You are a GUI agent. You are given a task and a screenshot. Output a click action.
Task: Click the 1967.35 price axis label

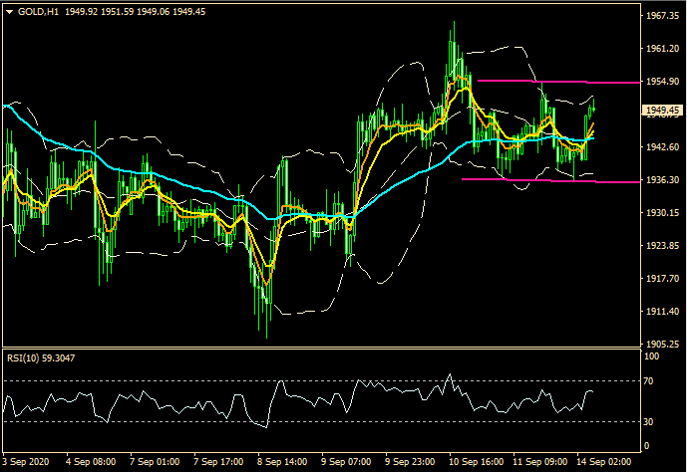point(661,16)
